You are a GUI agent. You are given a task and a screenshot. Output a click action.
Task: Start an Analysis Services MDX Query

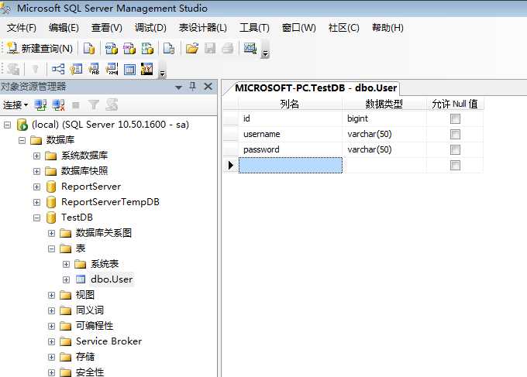point(112,49)
